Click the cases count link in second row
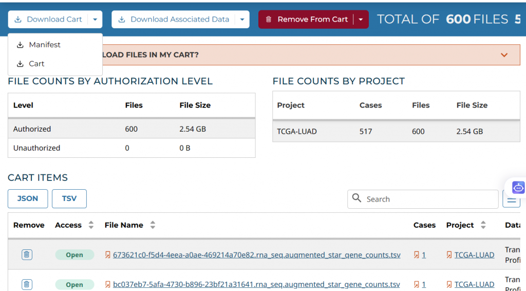 [x=424, y=284]
